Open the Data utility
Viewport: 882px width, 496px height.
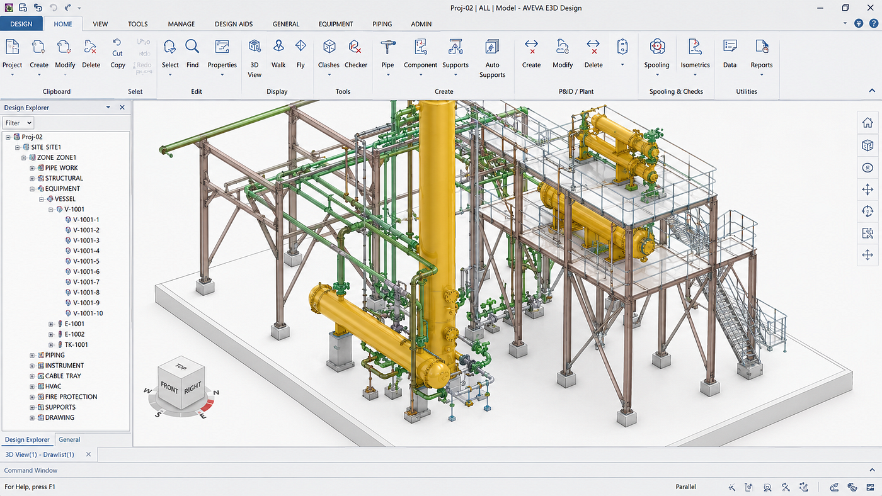730,54
